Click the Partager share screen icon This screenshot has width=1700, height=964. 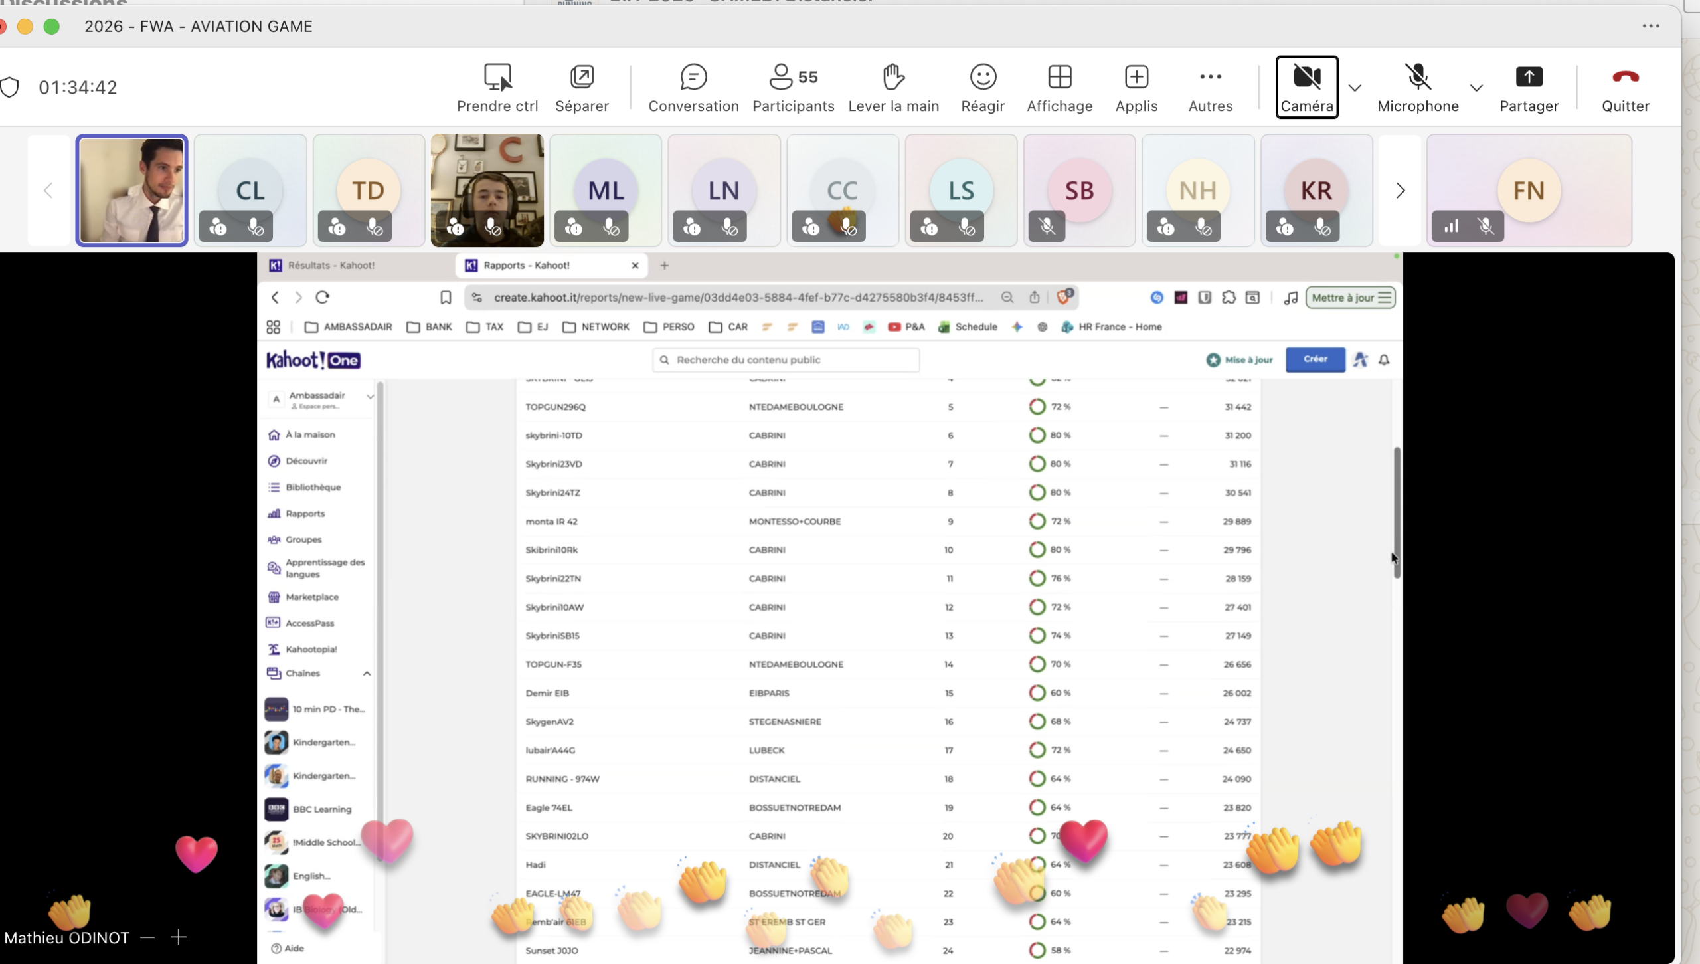[1529, 78]
